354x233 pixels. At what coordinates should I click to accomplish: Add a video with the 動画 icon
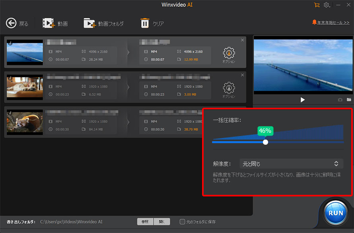(x=49, y=23)
